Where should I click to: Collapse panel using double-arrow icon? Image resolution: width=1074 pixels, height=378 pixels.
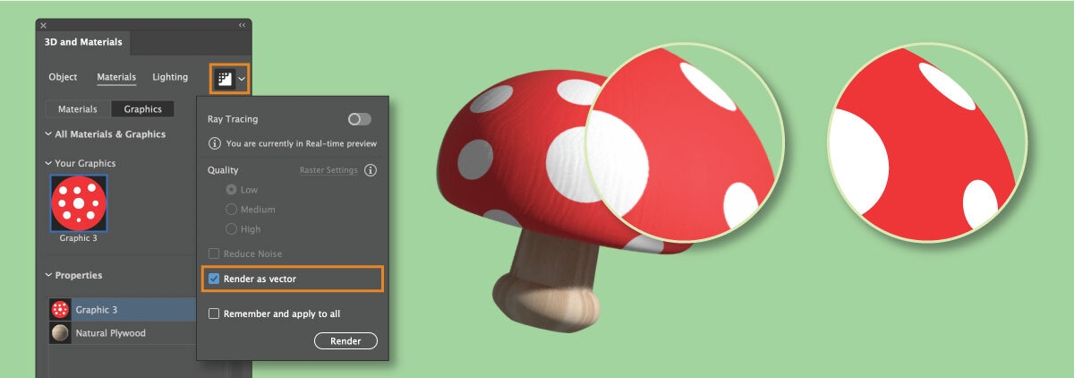click(x=242, y=25)
